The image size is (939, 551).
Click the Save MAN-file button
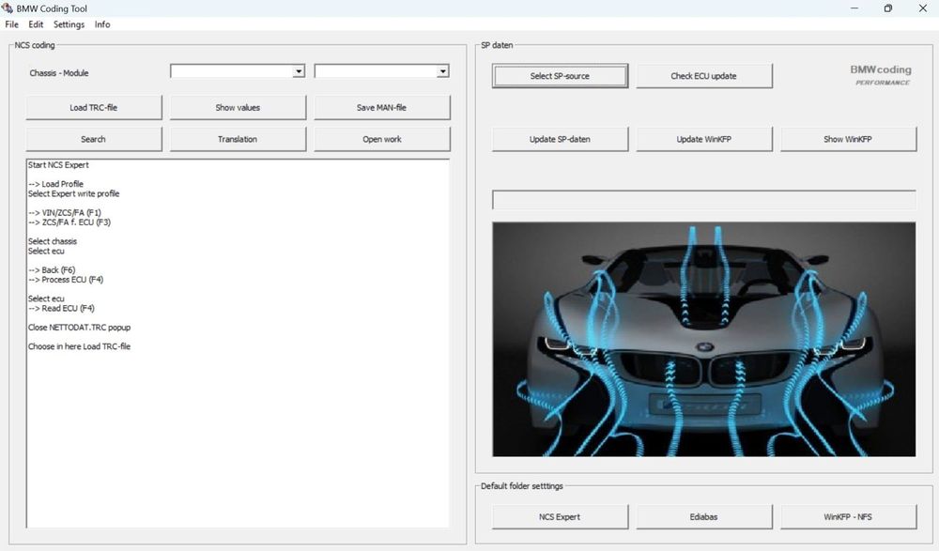(381, 108)
